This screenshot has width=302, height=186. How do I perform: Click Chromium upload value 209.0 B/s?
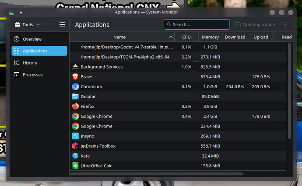pos(261,86)
